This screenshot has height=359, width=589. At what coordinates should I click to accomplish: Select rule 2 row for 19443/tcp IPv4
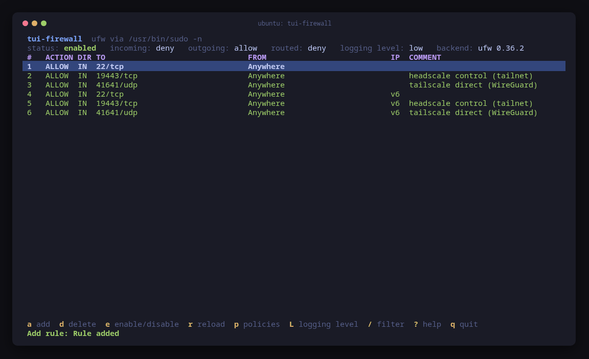click(x=294, y=76)
